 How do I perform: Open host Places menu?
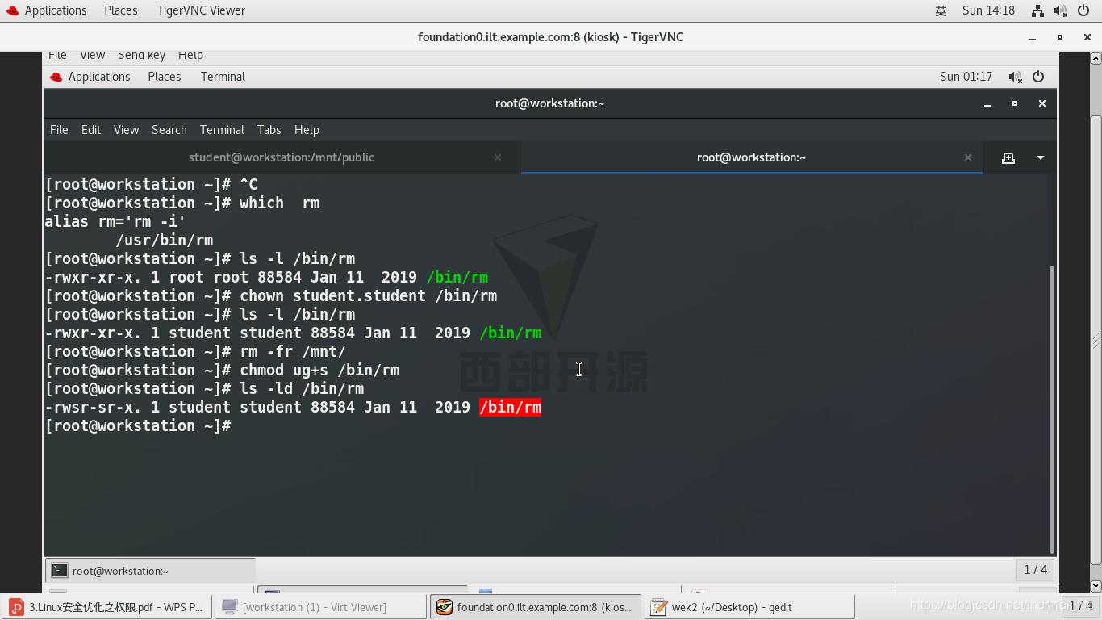tap(121, 10)
